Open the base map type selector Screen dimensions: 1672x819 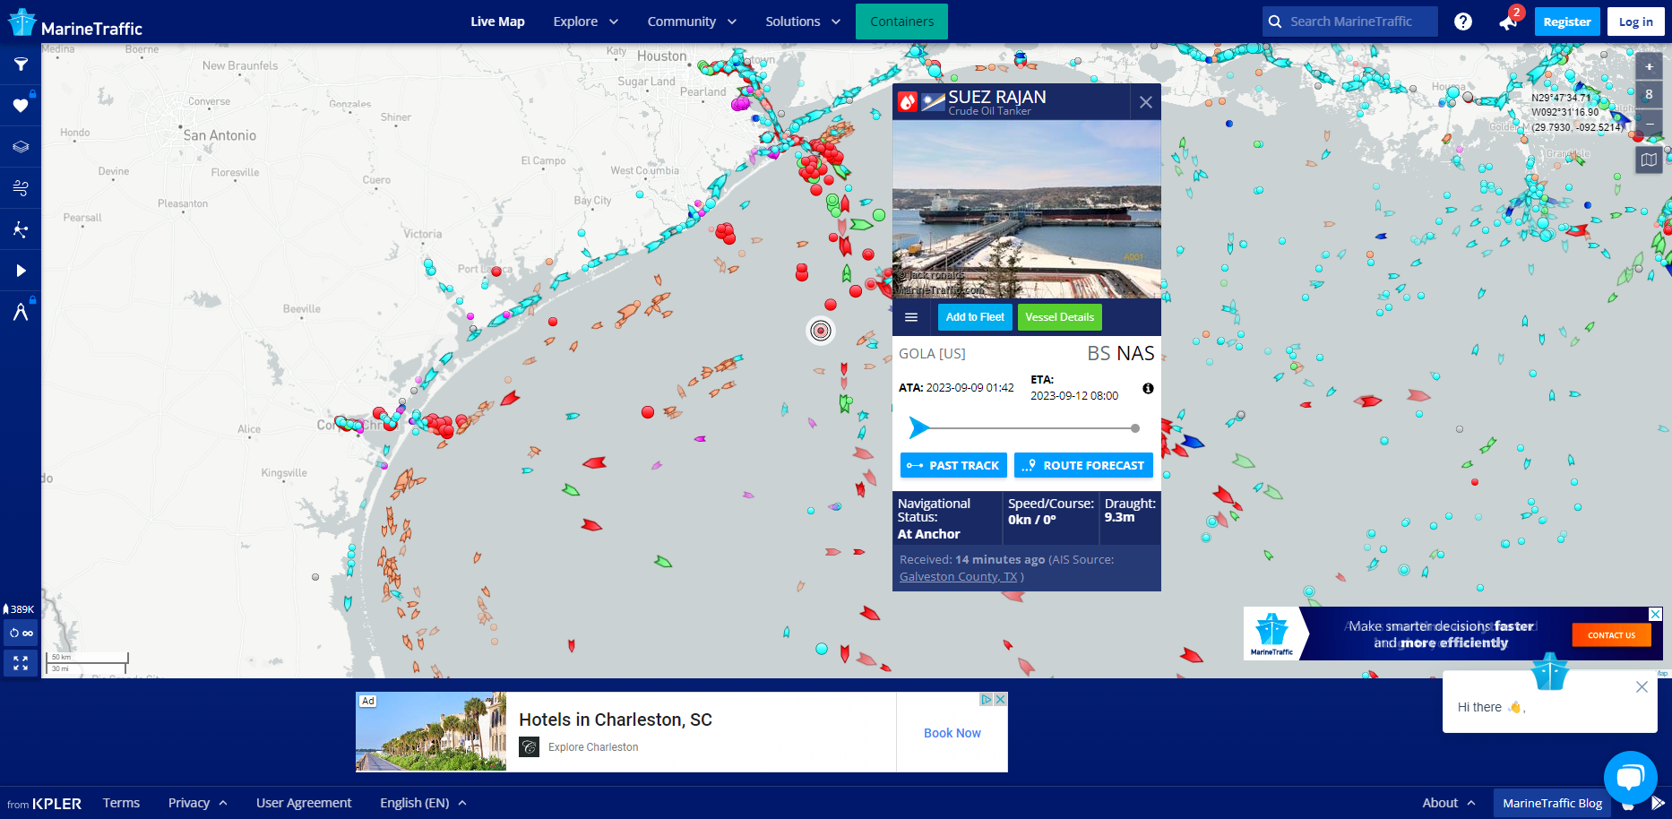click(1649, 160)
